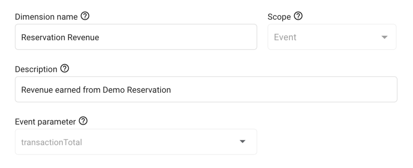Click the 'Description' label text
The width and height of the screenshot is (413, 168).
tap(36, 70)
